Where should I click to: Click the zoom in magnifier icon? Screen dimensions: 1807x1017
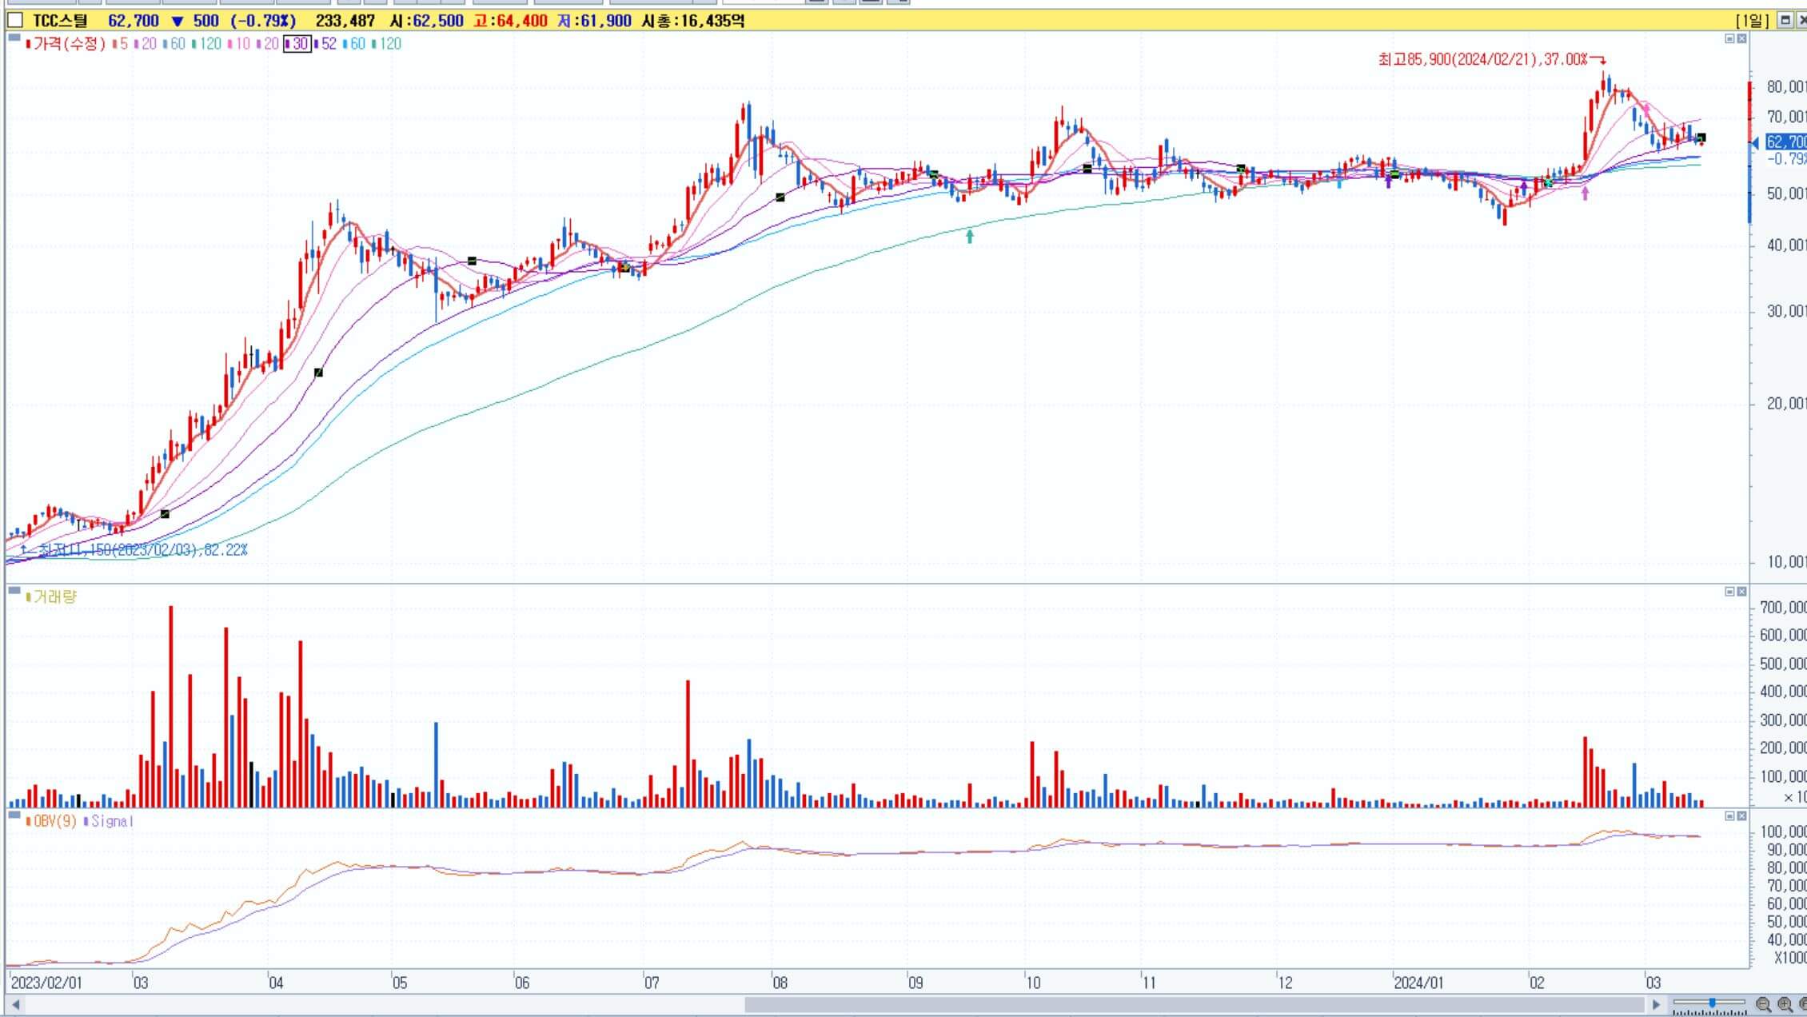(1785, 1004)
